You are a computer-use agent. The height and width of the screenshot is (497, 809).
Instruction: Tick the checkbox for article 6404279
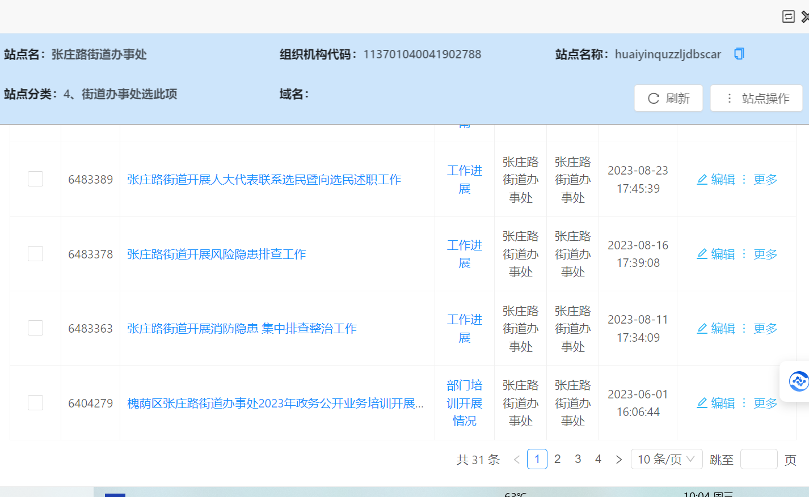(36, 403)
